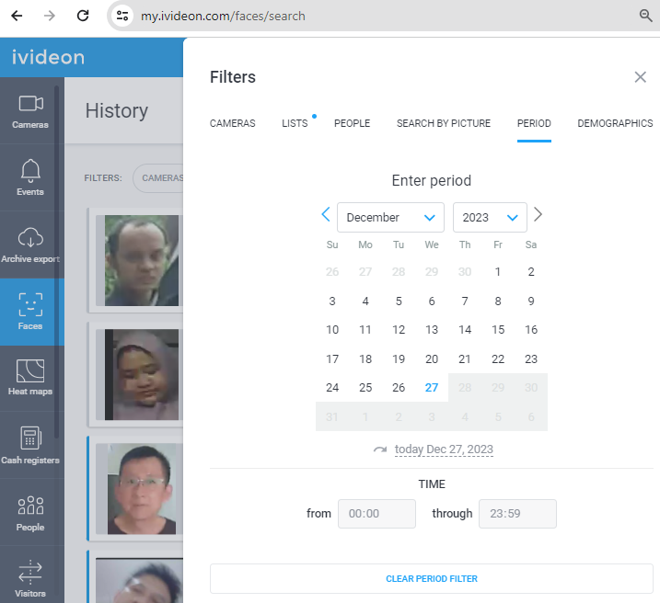Select December 5 in calendar

(399, 301)
